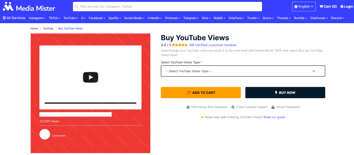Expand the X services menu
The width and height of the screenshot is (354, 155).
pyautogui.click(x=84, y=18)
